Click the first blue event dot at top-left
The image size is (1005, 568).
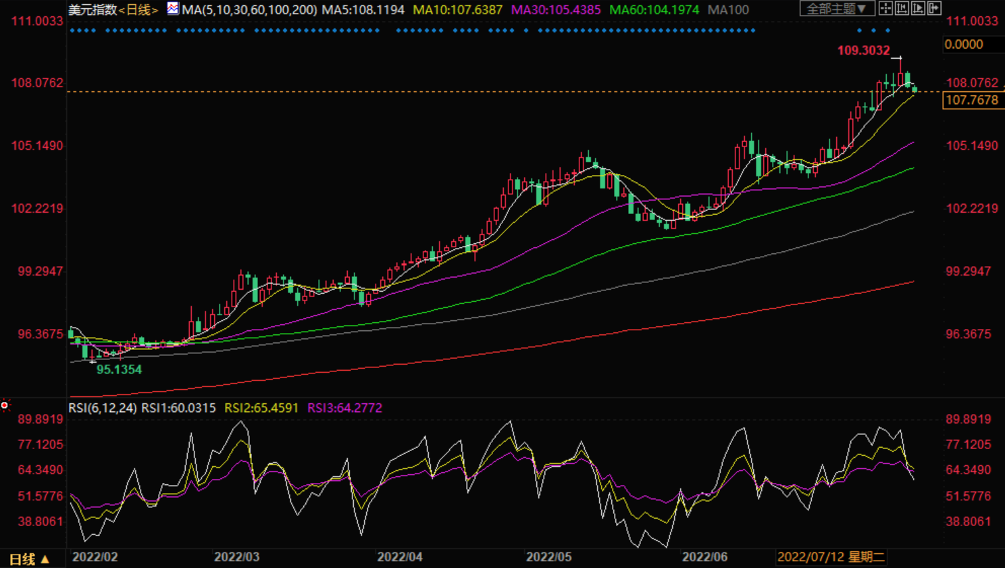click(72, 30)
